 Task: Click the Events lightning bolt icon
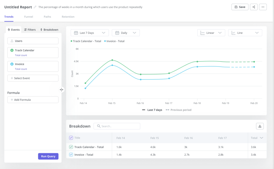point(9,29)
